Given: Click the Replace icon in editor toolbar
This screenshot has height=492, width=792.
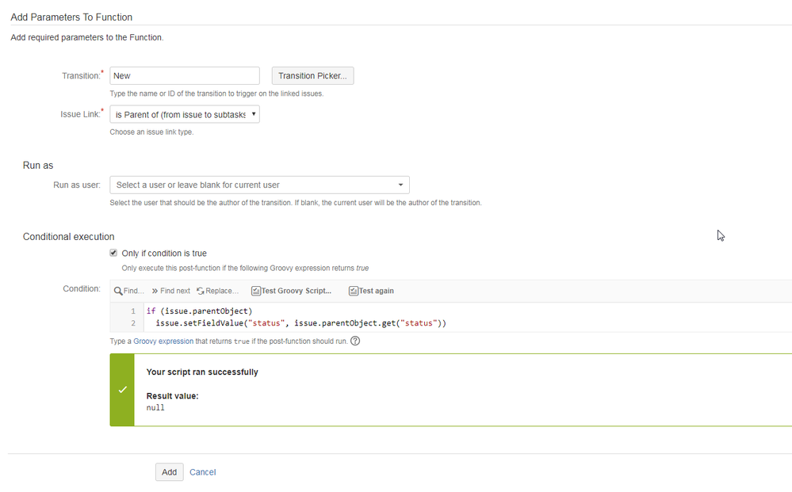Looking at the screenshot, I should (x=201, y=291).
